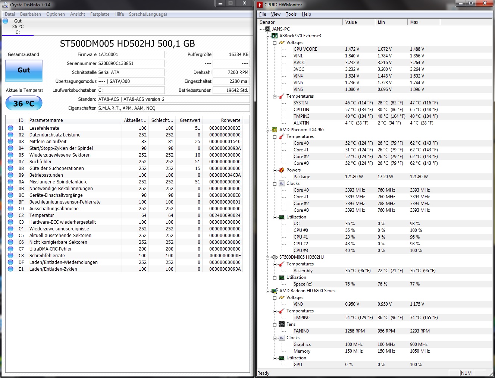The height and width of the screenshot is (378, 495).
Task: Open the Hilfe menu in CrystalDiskInfo
Action: click(x=119, y=14)
